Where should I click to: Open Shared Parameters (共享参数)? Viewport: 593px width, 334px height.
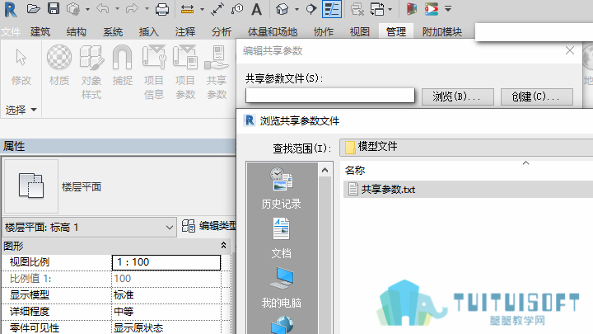click(x=217, y=73)
